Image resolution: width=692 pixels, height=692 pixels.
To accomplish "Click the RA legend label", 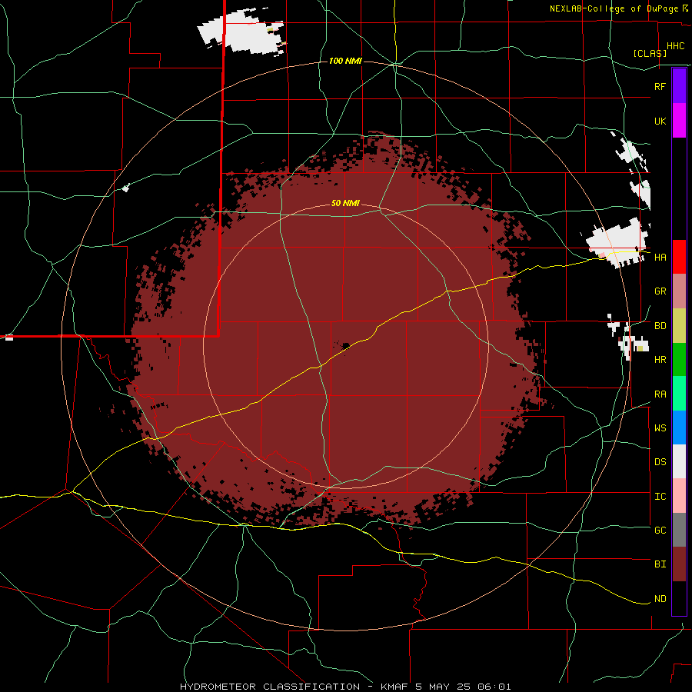I will coord(660,394).
